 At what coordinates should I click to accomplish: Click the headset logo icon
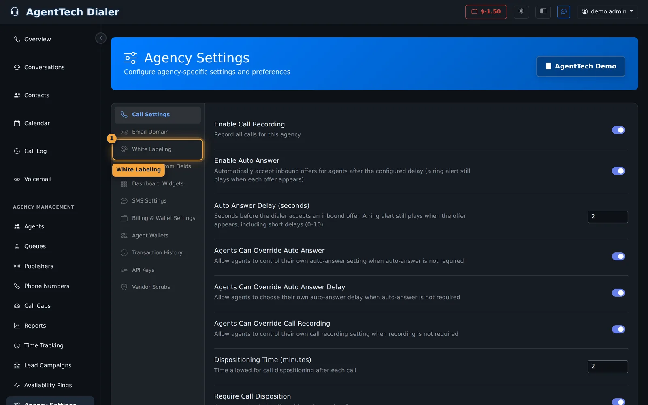tap(15, 12)
